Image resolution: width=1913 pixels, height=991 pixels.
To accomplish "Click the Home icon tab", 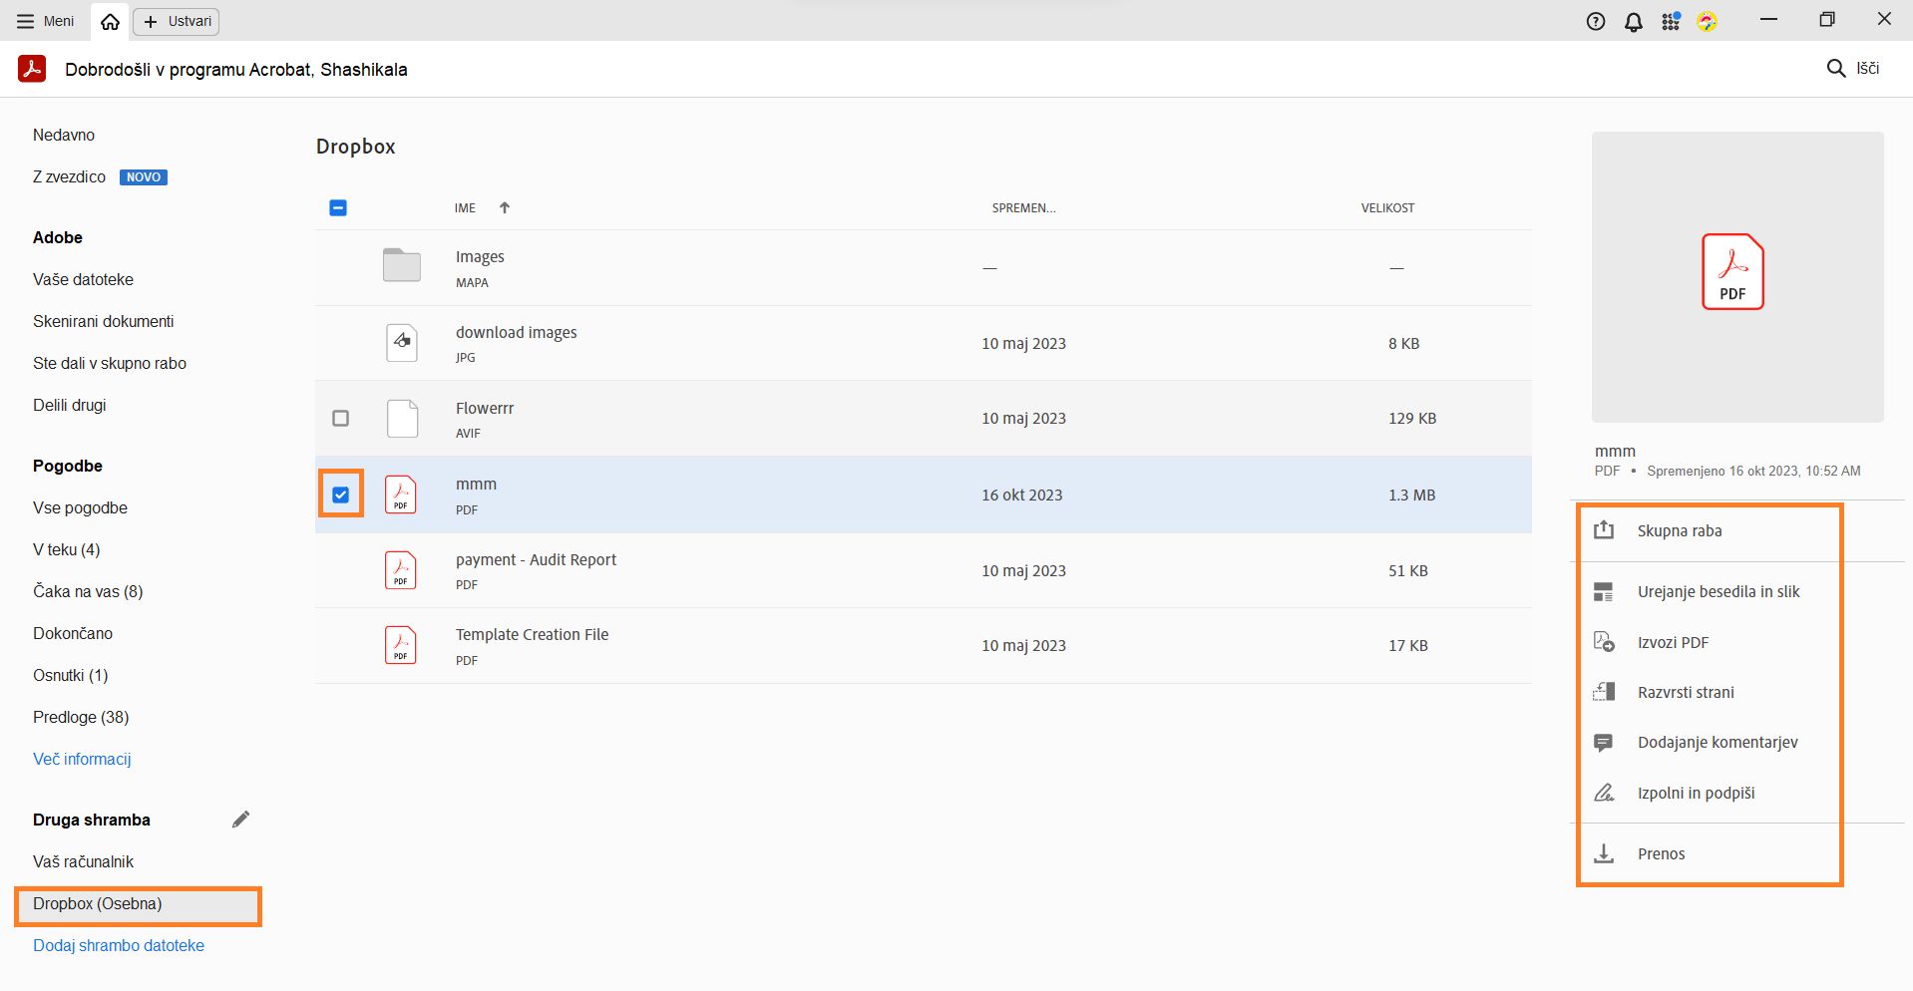I will (x=110, y=21).
